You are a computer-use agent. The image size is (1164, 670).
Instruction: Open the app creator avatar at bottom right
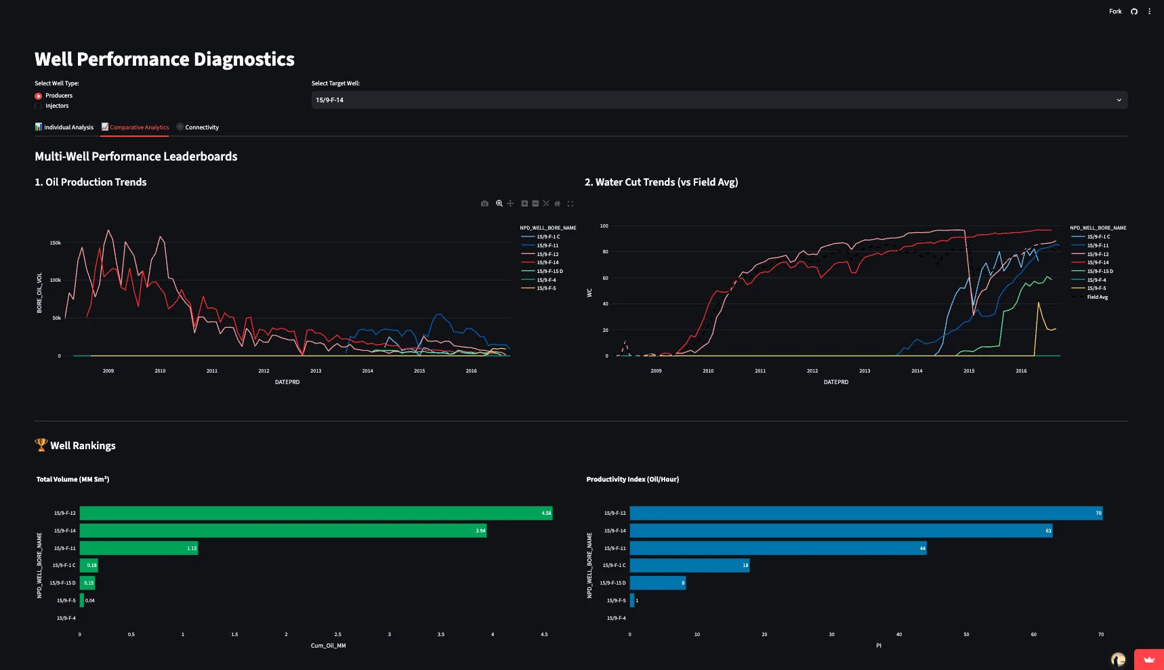pos(1119,659)
